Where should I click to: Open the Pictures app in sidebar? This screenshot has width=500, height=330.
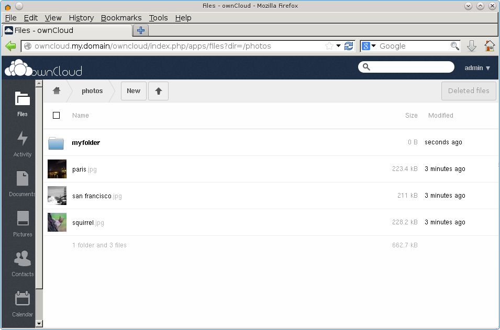point(23,224)
